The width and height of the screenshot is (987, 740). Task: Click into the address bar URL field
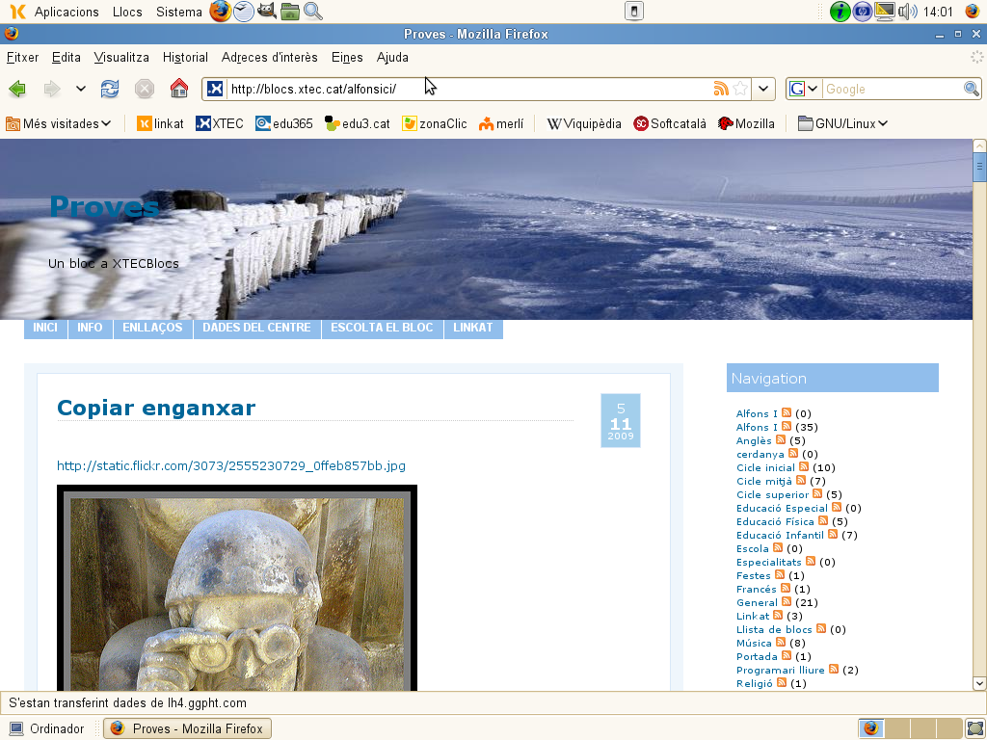coord(469,89)
